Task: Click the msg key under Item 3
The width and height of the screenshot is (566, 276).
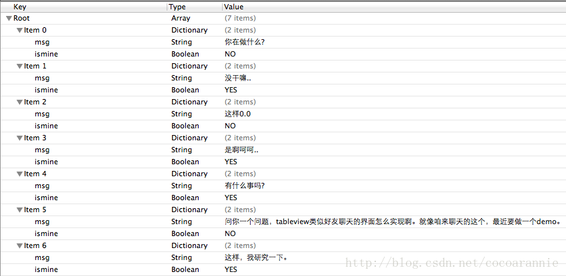Action: click(x=42, y=150)
